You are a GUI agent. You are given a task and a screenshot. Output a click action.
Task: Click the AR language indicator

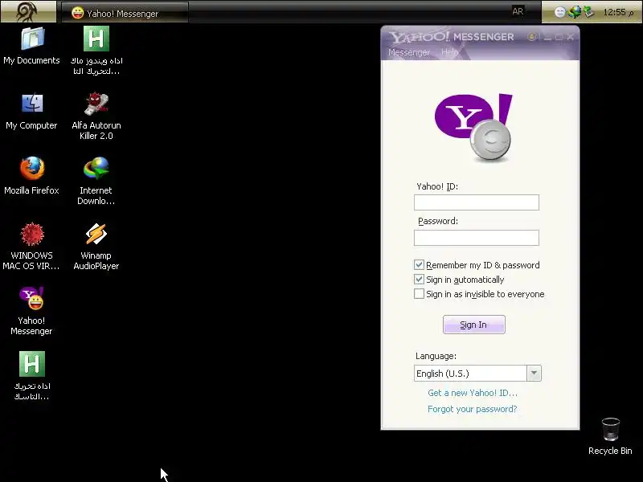[x=518, y=11]
